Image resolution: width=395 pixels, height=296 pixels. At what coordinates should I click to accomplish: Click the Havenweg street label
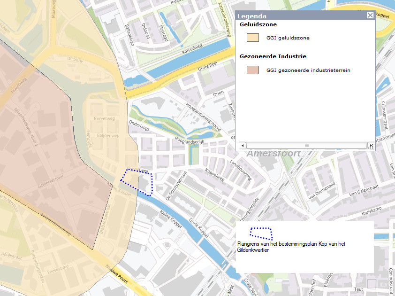click(19, 86)
